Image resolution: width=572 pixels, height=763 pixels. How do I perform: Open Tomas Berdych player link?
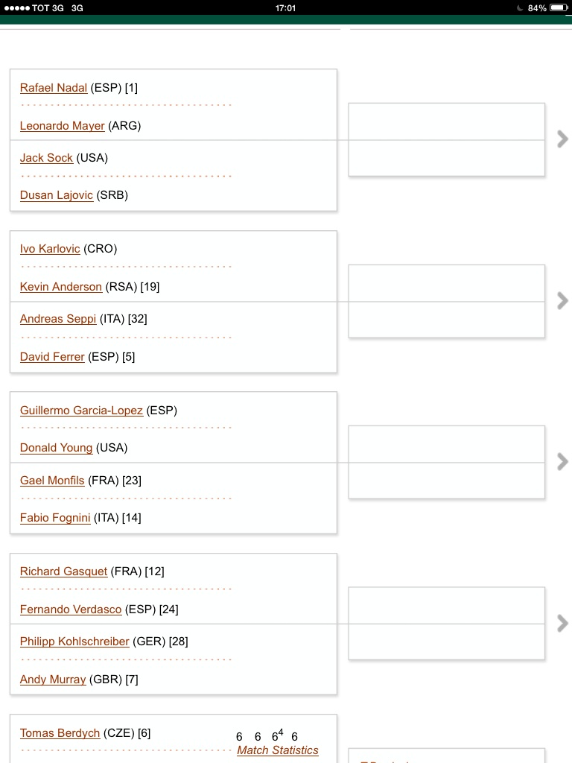click(x=60, y=733)
